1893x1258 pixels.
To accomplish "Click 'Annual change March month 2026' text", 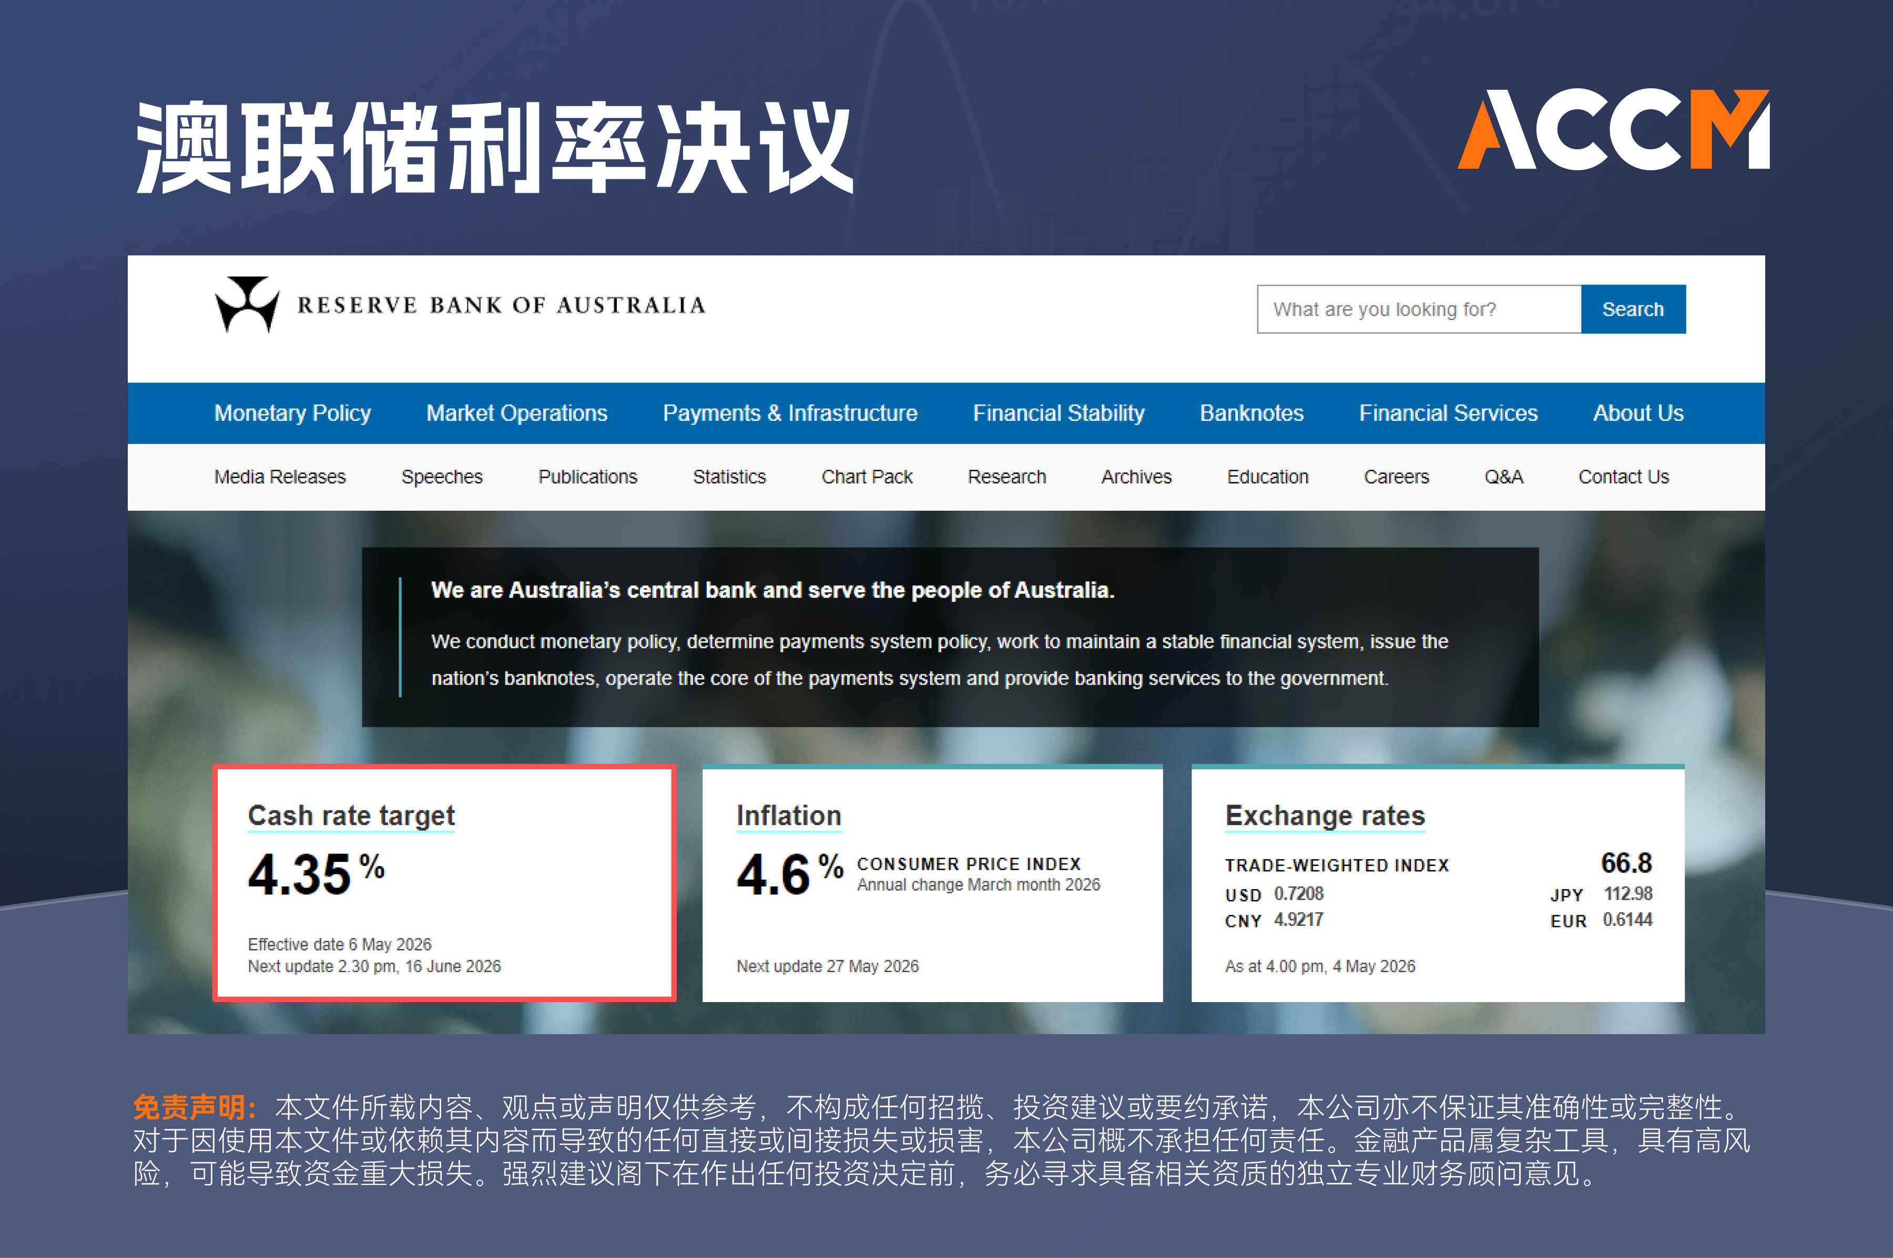I will point(979,884).
